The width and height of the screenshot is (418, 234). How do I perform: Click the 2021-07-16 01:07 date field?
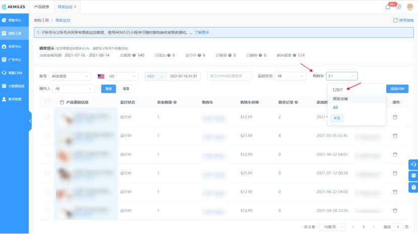pos(184,76)
